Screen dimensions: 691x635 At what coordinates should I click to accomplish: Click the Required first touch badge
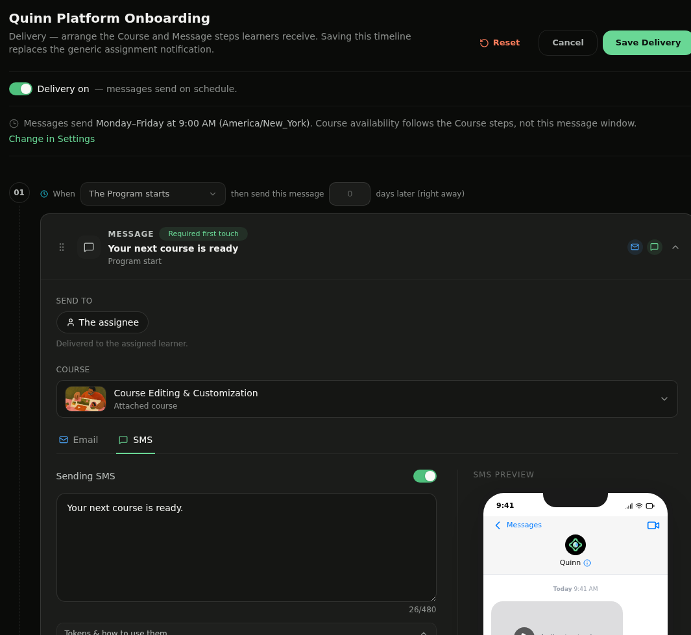coord(203,234)
